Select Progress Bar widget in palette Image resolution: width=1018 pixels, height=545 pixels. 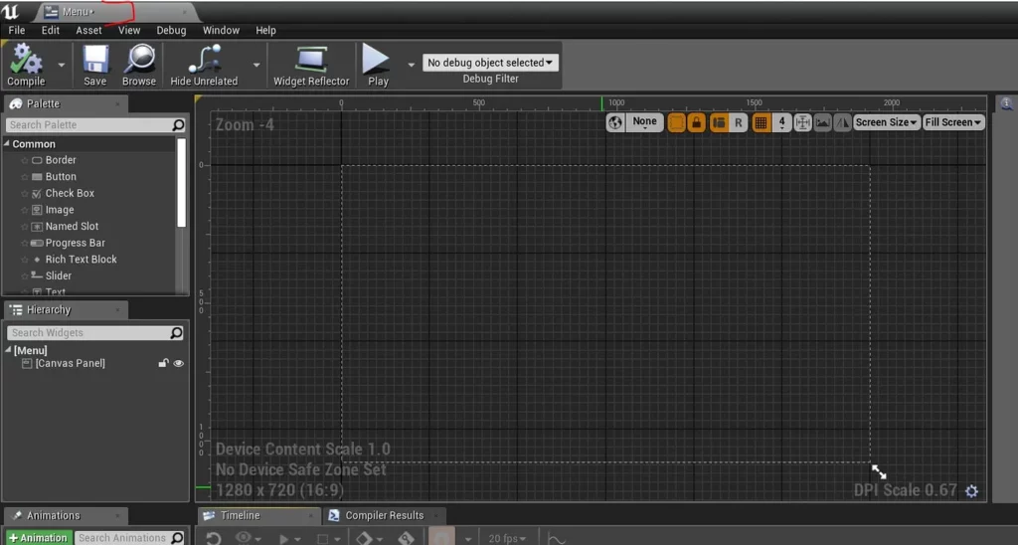[75, 243]
